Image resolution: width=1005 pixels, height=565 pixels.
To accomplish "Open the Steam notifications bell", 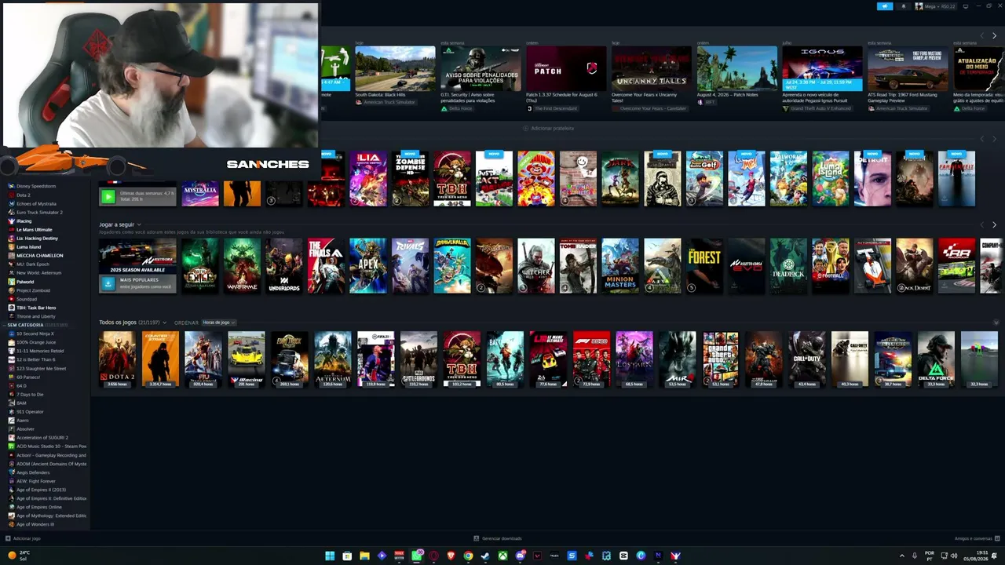I will (x=903, y=6).
